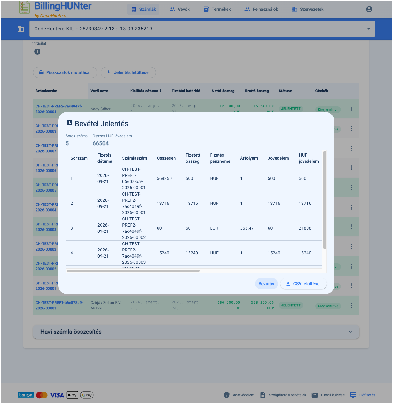Image resolution: width=393 pixels, height=404 pixels.
Task: Go to the Számlák tab
Action: [143, 9]
